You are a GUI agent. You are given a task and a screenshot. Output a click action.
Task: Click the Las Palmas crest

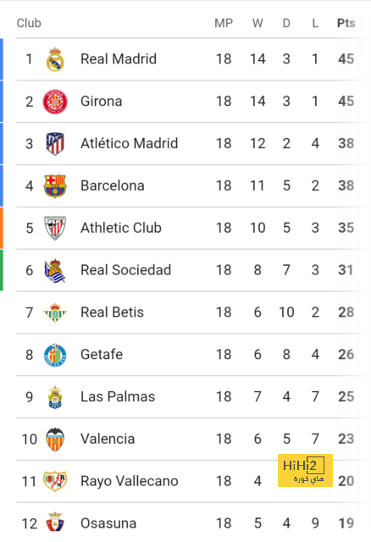[55, 397]
